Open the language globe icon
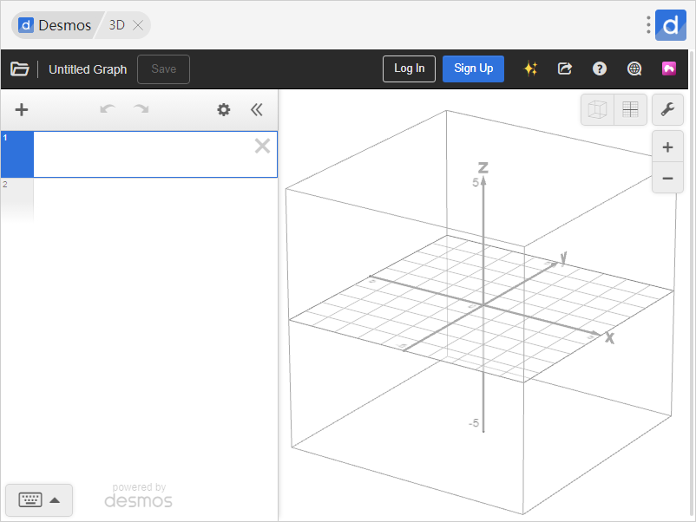The image size is (696, 522). pyautogui.click(x=634, y=69)
